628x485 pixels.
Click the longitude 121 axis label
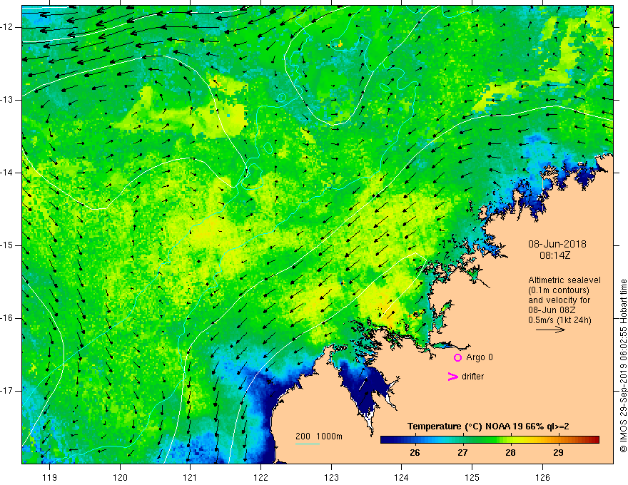(x=191, y=477)
